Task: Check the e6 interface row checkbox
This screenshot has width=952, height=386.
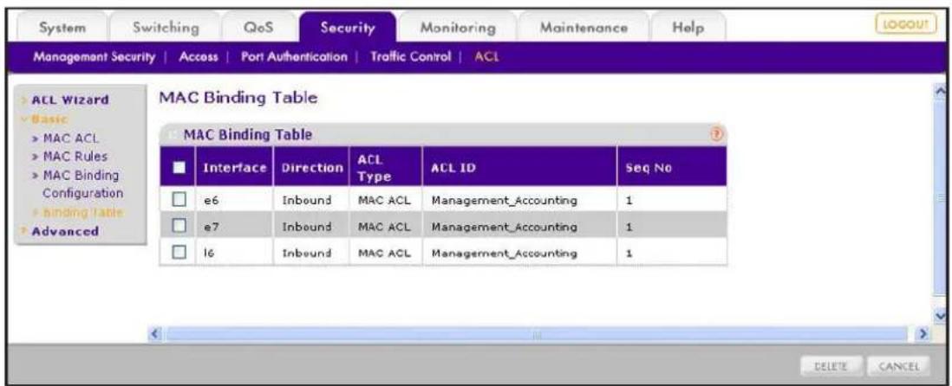Action: (x=179, y=201)
